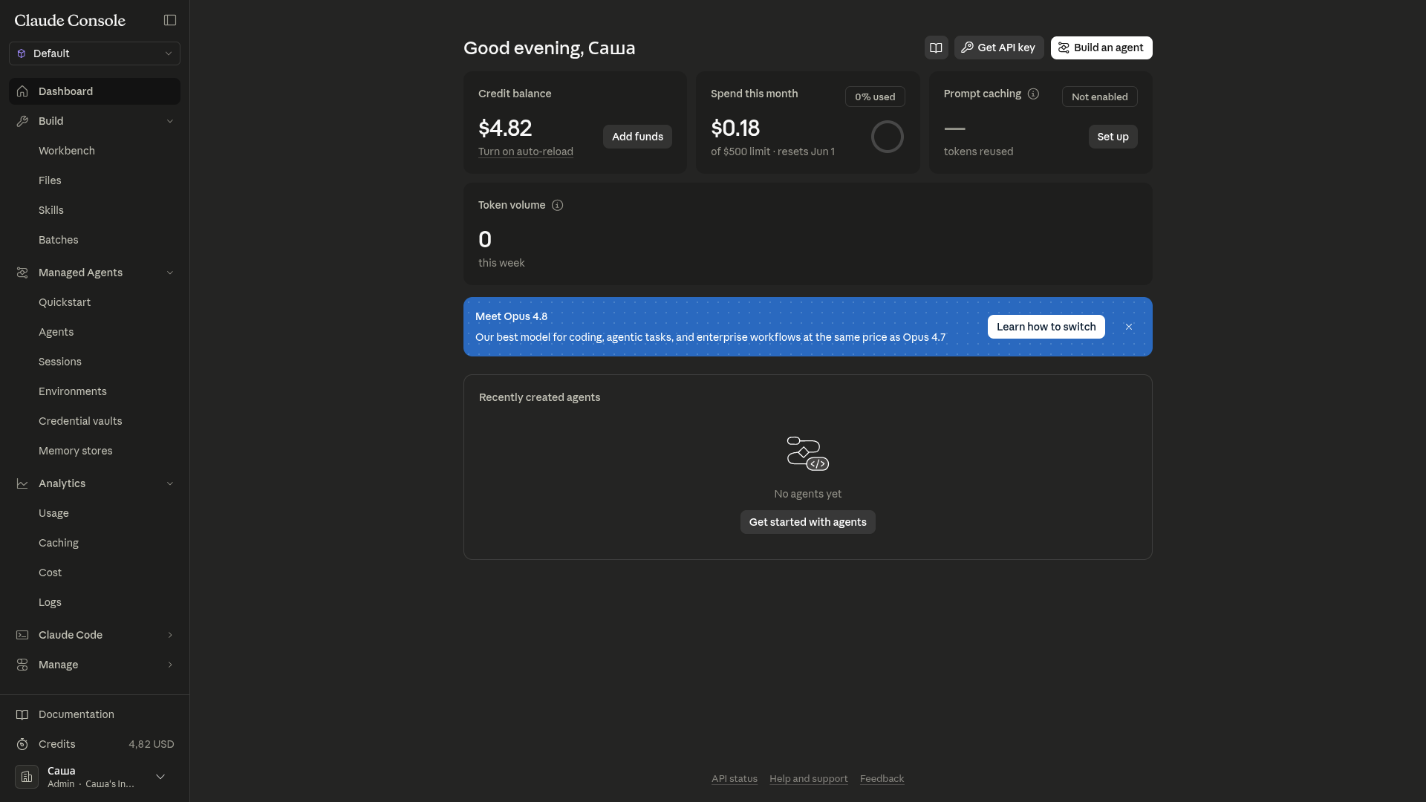
Task: Open Managed Agents Quickstart
Action: click(94, 302)
